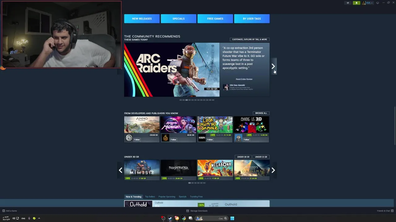Open the By User Tags category
396x222 pixels.
coord(252,18)
